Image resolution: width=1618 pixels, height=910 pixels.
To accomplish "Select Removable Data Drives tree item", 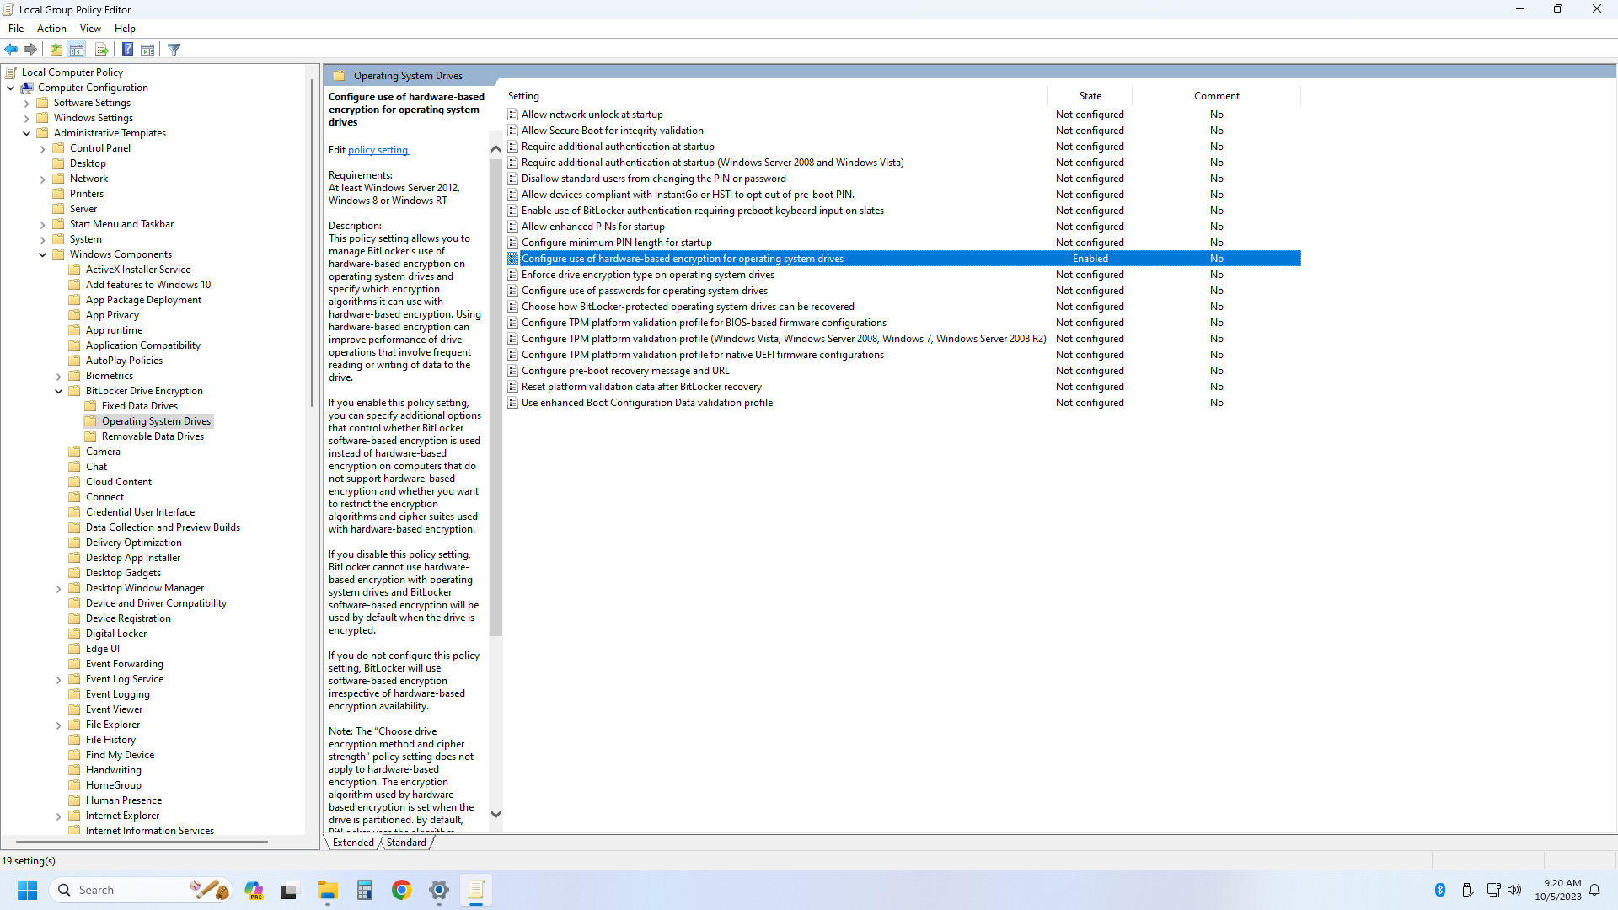I will 153,436.
